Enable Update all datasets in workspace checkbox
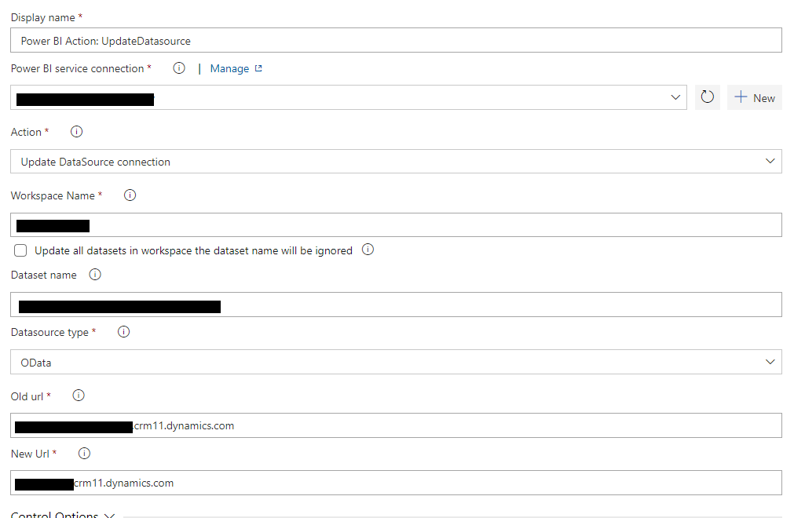The height and width of the screenshot is (518, 794). click(20, 250)
